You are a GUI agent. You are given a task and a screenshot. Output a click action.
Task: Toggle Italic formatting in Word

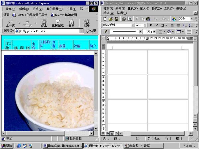[x=157, y=25]
